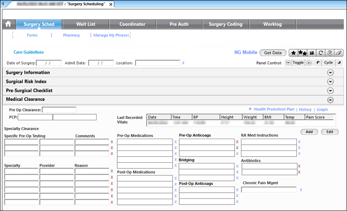Click Panel Control open-all down arrow
Viewport: 347px width, 211px height.
click(x=288, y=63)
